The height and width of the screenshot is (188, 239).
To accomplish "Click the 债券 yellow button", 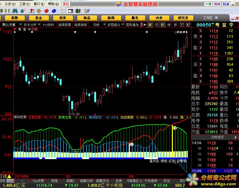I will (x=63, y=18).
